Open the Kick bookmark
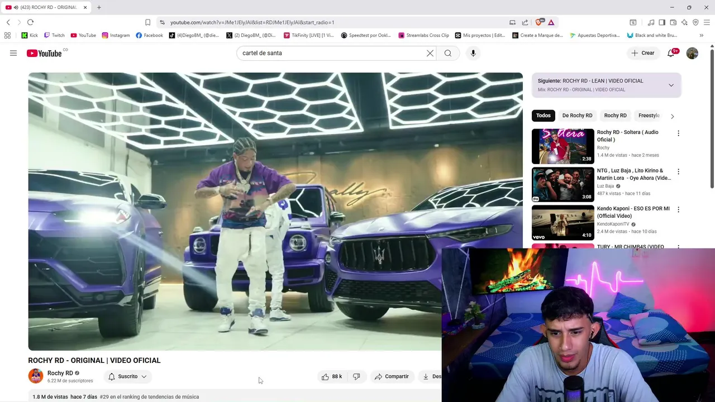The image size is (715, 402). [30, 35]
